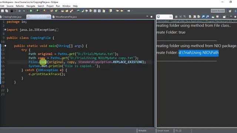The image size is (237, 133).
Task: Toggle Word Wrap in Console toolbar
Action: [x=199, y=17]
